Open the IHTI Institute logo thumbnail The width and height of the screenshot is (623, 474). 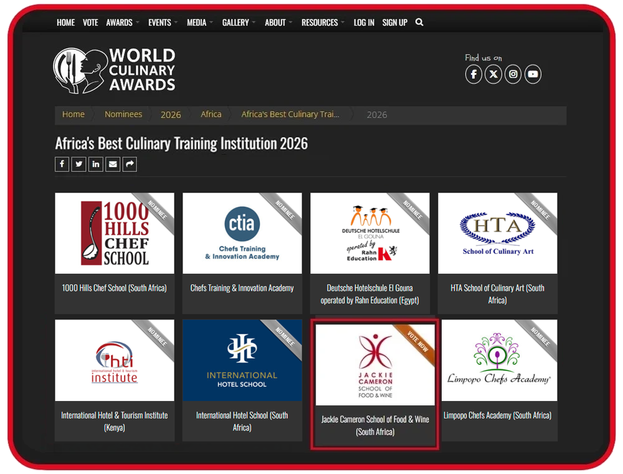coord(115,360)
